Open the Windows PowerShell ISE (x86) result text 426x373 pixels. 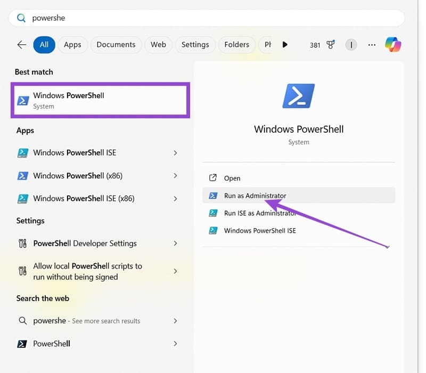tap(84, 199)
